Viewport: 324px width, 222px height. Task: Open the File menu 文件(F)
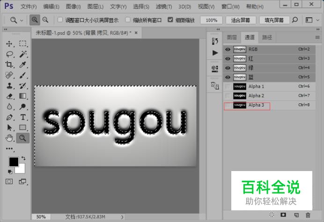pyautogui.click(x=29, y=7)
